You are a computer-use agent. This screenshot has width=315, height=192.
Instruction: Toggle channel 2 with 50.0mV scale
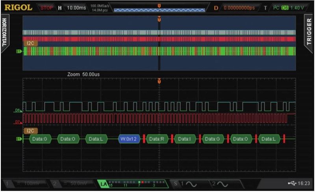pos(73,183)
